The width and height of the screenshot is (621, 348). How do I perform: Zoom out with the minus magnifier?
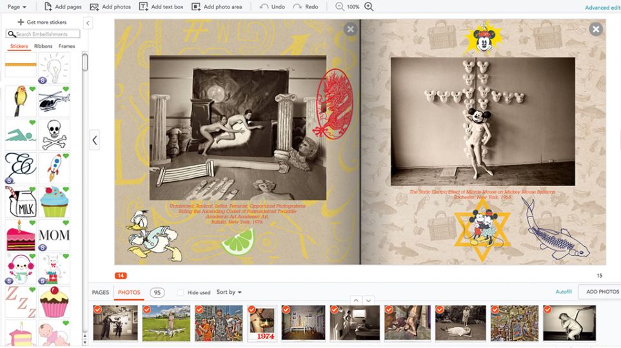(x=339, y=6)
